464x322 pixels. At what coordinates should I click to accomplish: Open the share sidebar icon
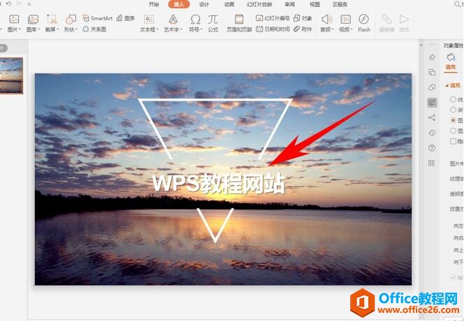(x=432, y=117)
